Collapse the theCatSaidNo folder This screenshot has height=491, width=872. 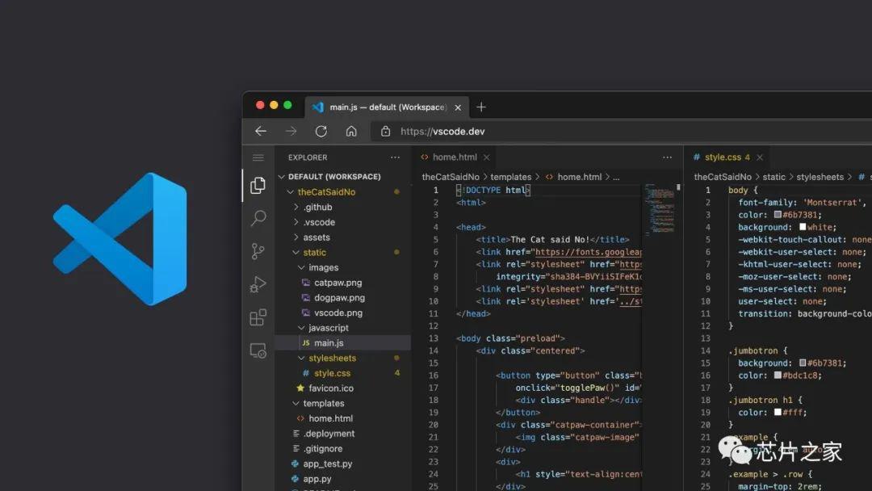tap(291, 192)
